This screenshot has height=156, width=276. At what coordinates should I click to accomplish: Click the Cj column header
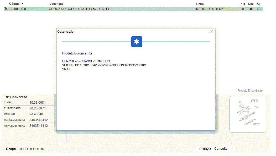259,4
